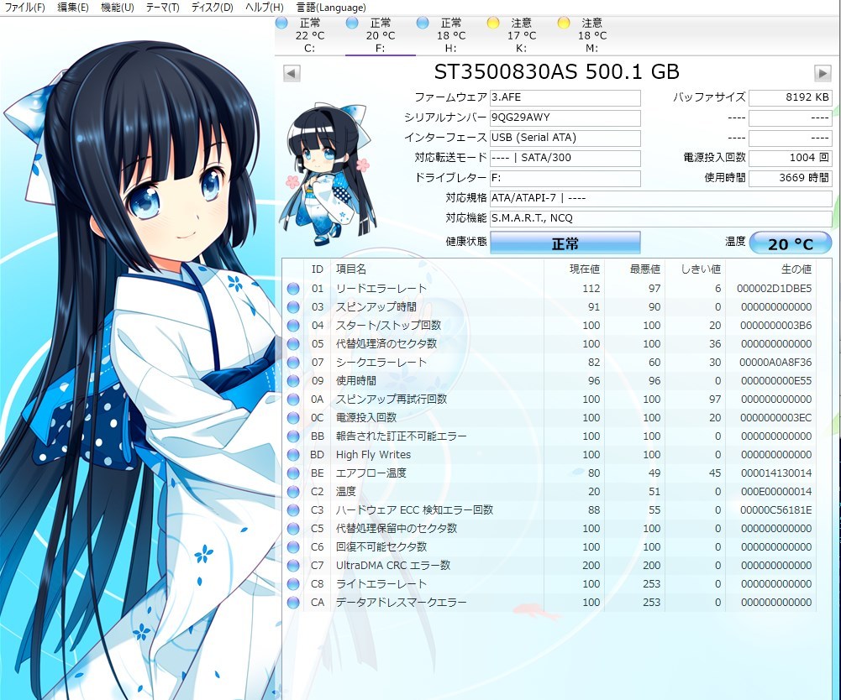Click the chibi character image beside drive info
841x700 pixels.
tap(328, 175)
